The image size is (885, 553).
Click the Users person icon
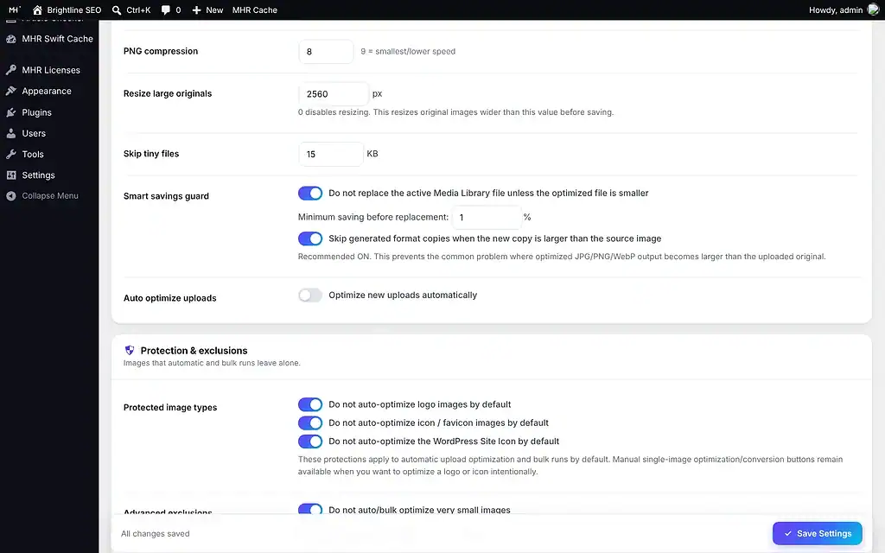[10, 133]
